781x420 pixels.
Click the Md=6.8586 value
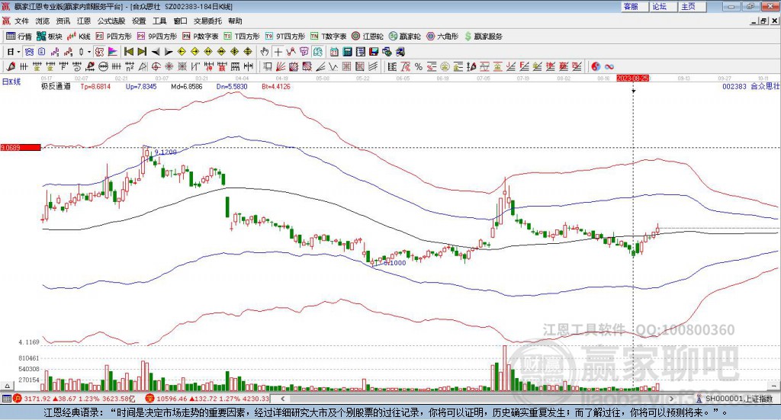(x=187, y=87)
